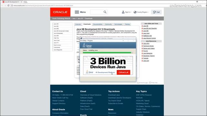The width and height of the screenshot is (207, 116).
Task: Open Forums resource link
Action: 145,51
